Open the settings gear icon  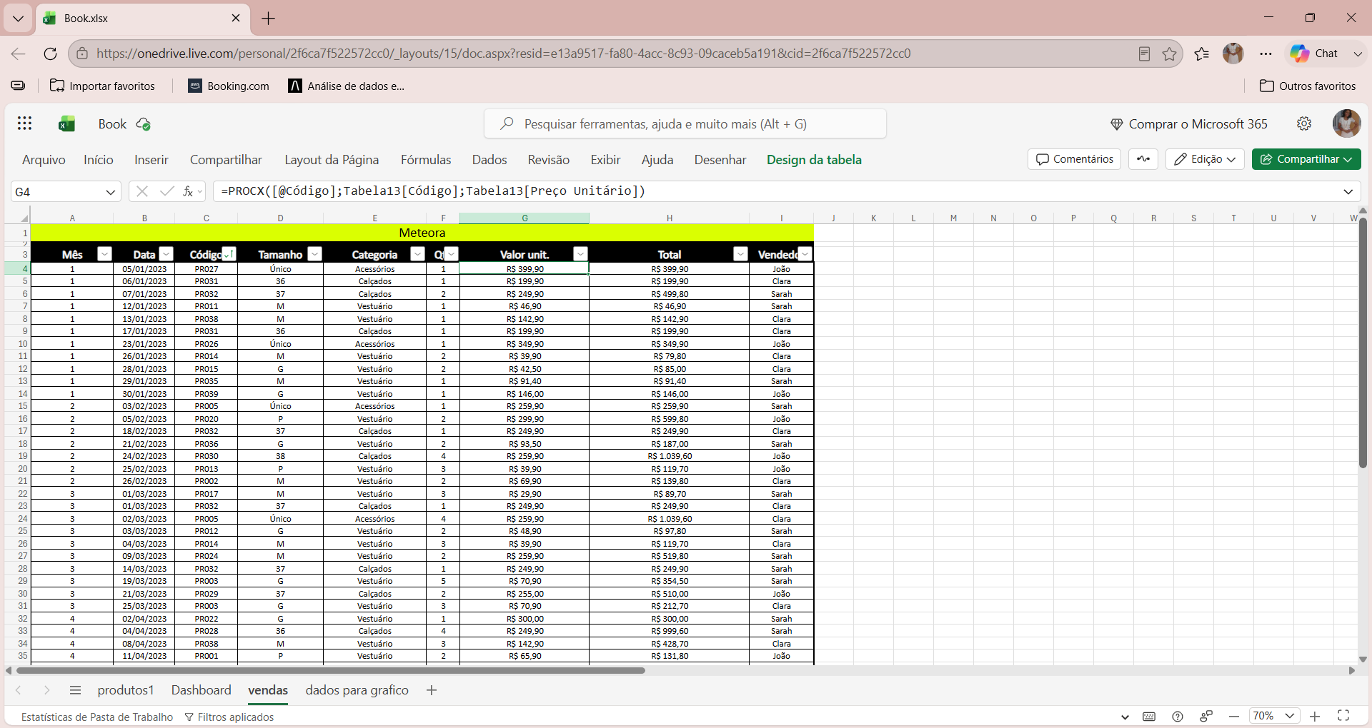pos(1304,123)
